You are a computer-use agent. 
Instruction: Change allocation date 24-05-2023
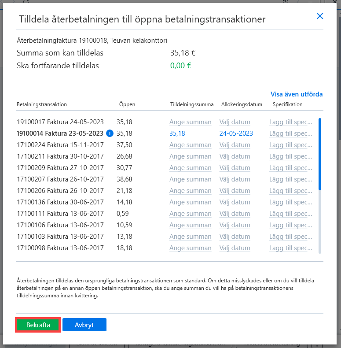coord(236,133)
